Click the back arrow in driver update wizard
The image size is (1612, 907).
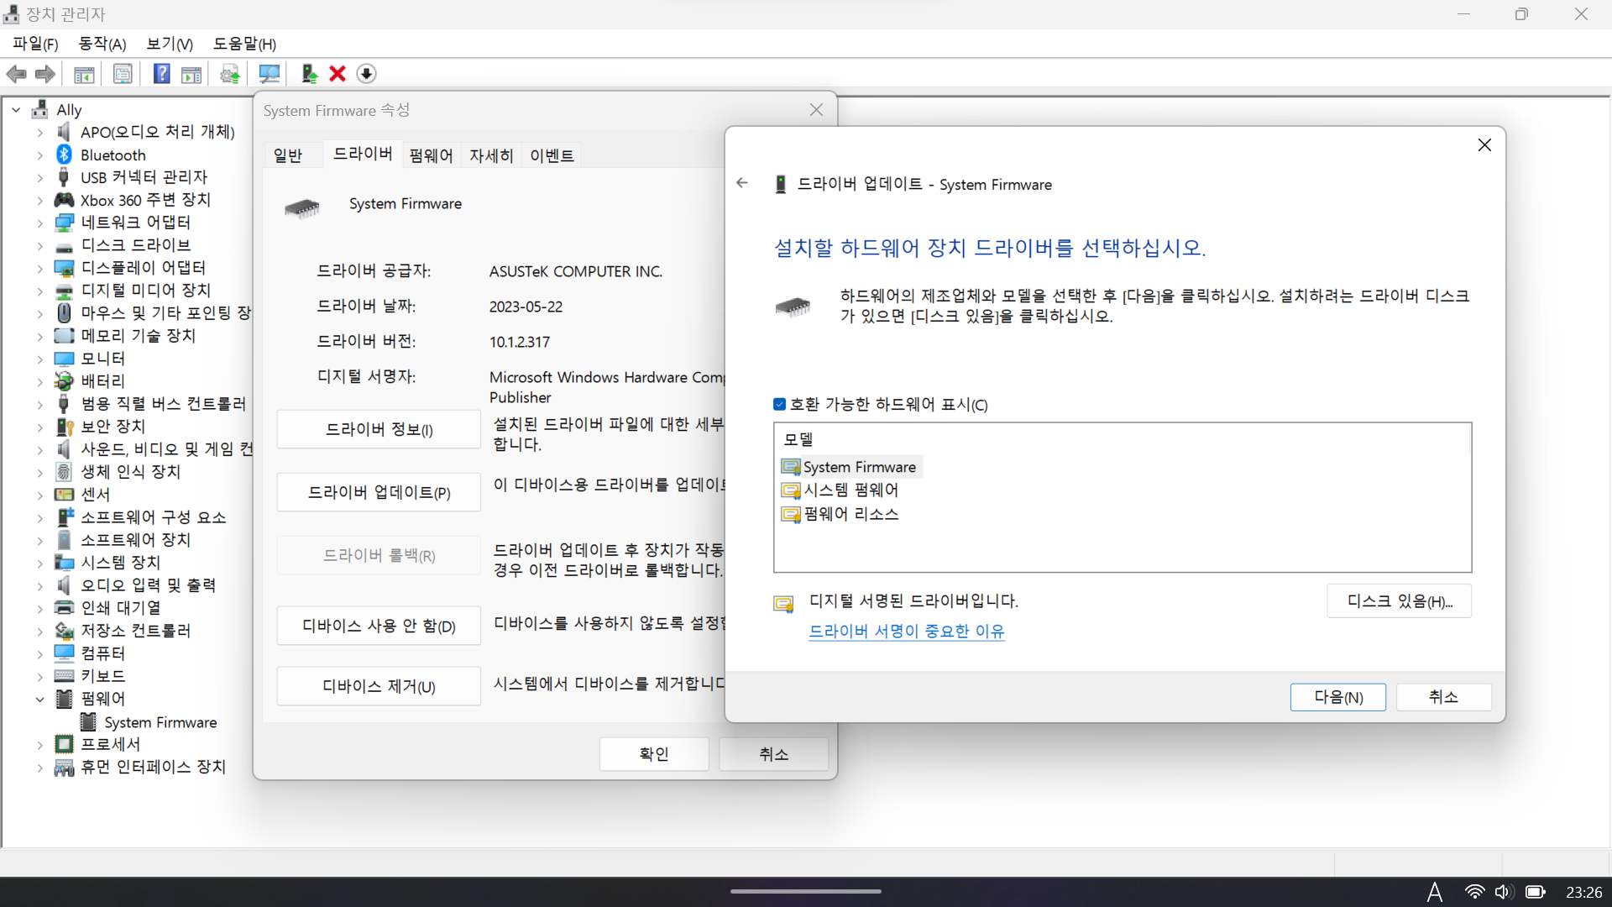(x=742, y=183)
